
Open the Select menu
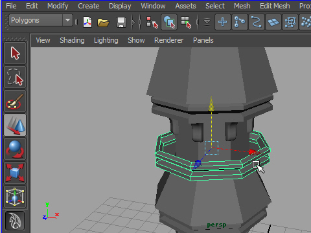[215, 6]
